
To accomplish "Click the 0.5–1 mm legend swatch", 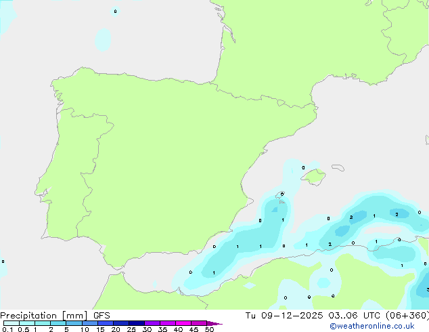I will click(27, 323).
